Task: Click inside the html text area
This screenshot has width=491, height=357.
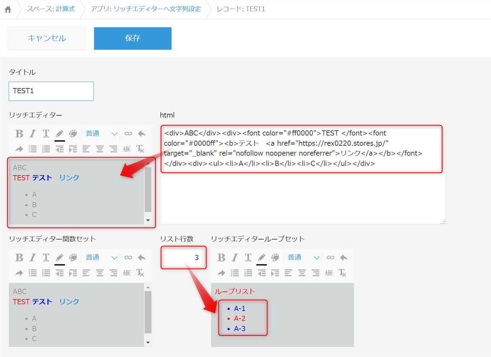Action: coord(303,174)
